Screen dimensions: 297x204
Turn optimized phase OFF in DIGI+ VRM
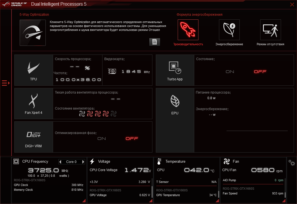pyautogui.click(x=132, y=139)
